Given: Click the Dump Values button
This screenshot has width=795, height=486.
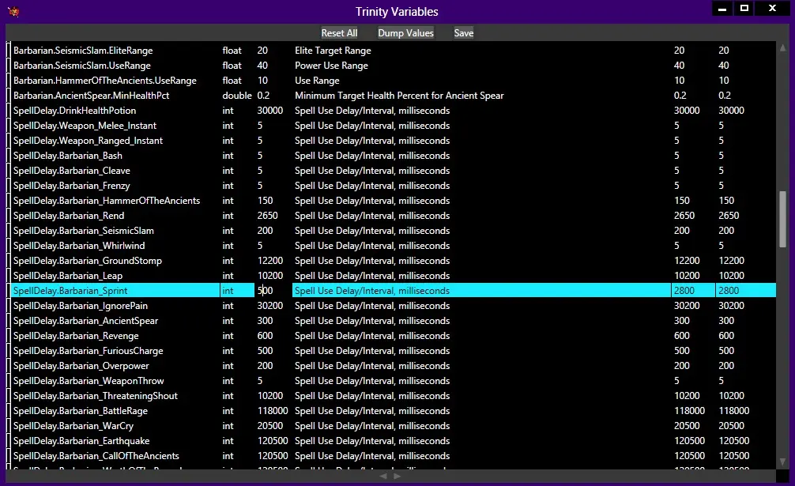Looking at the screenshot, I should pyautogui.click(x=405, y=33).
